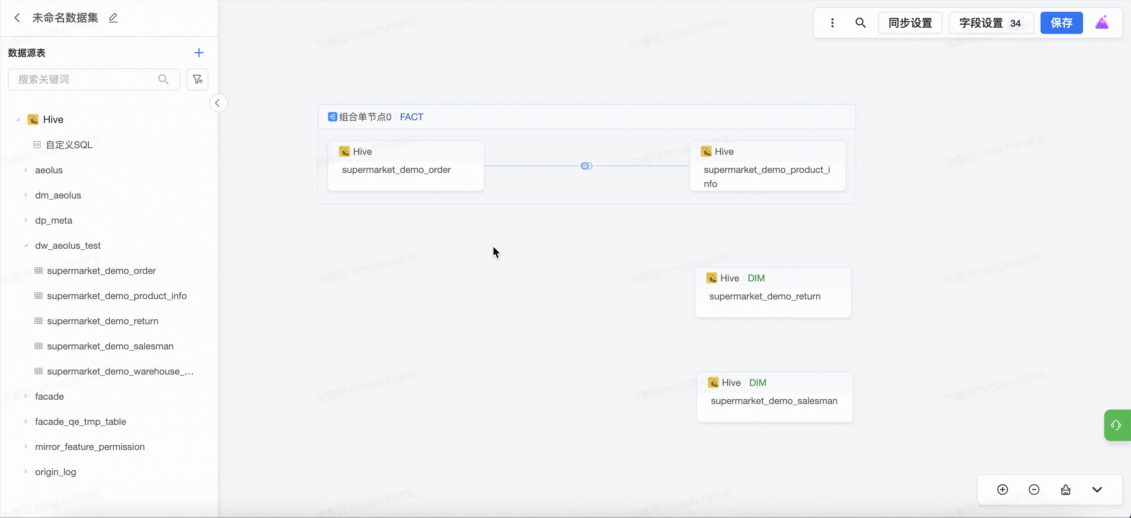1131x518 pixels.
Task: Add a data source table with plus icon
Action: (x=199, y=53)
